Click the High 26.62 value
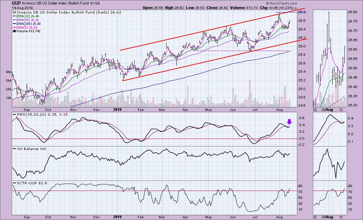This screenshot has height=220, width=363. [x=174, y=8]
